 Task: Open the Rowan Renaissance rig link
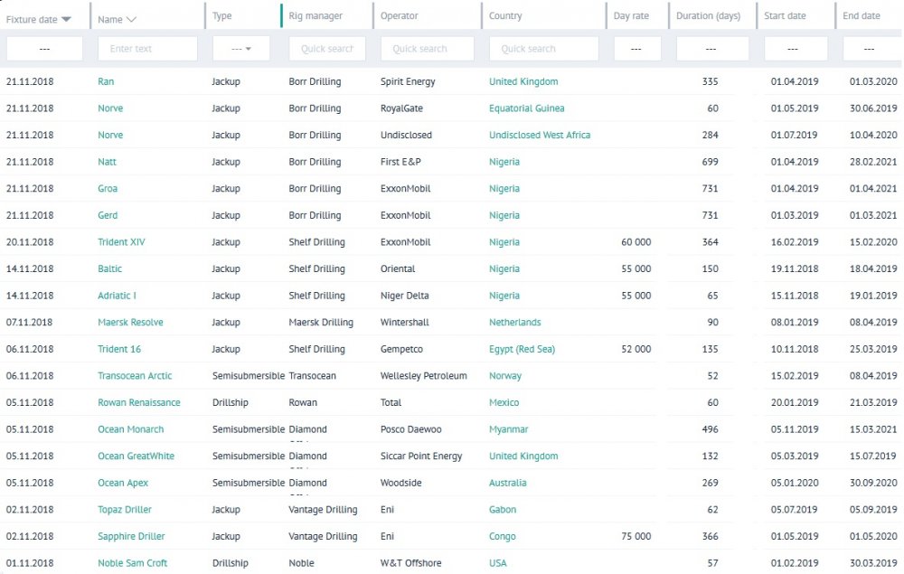click(139, 402)
